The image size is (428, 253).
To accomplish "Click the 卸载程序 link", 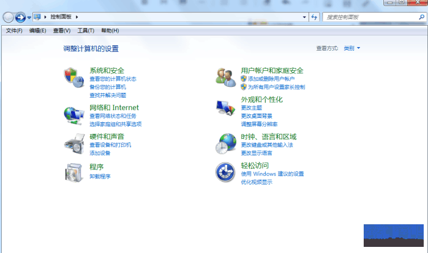I will (100, 176).
